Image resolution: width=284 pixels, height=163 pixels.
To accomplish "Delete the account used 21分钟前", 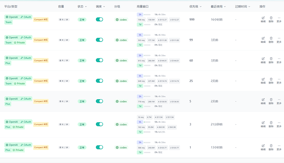I will [x=271, y=124].
